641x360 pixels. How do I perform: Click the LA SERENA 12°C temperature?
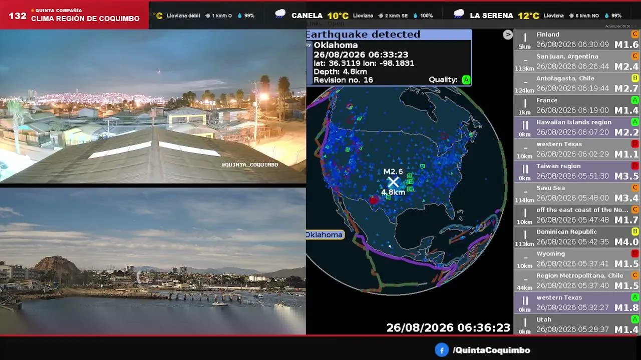tap(528, 15)
